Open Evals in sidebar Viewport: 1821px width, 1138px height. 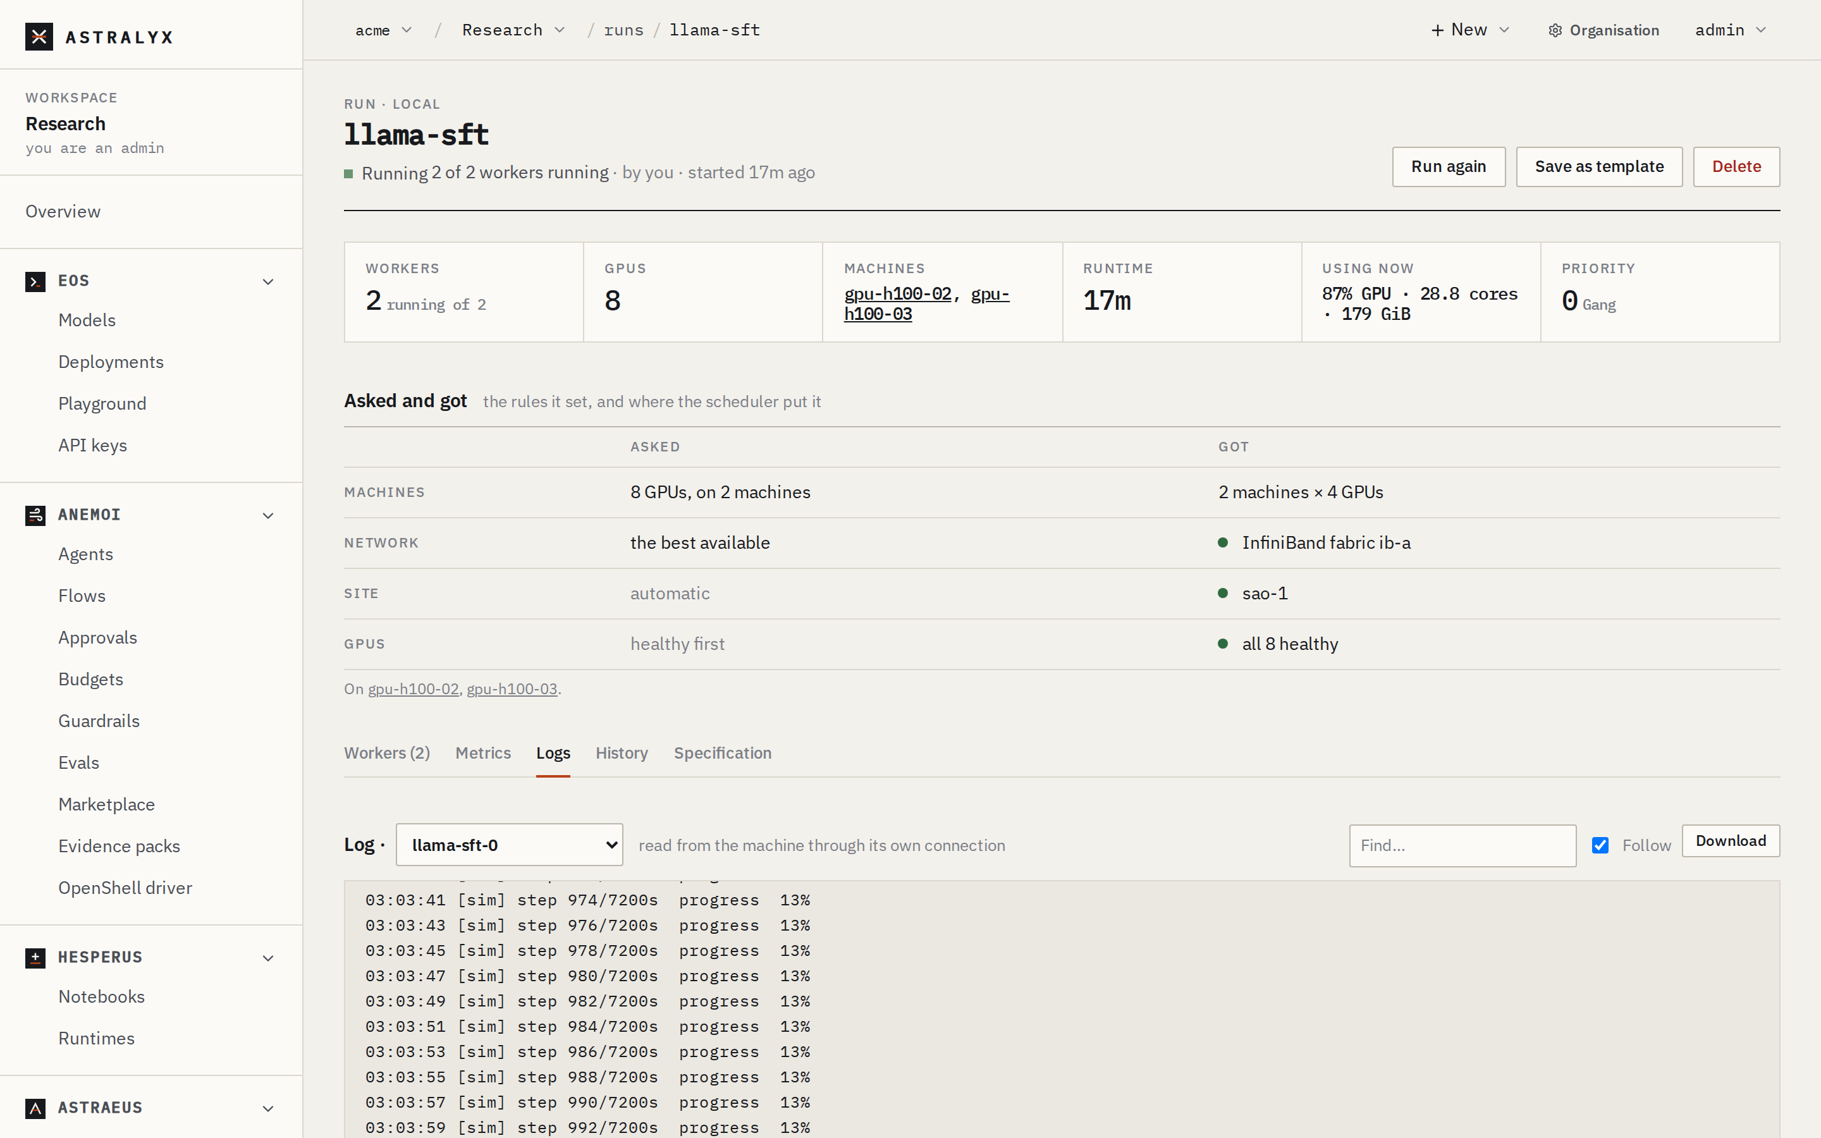pos(78,762)
